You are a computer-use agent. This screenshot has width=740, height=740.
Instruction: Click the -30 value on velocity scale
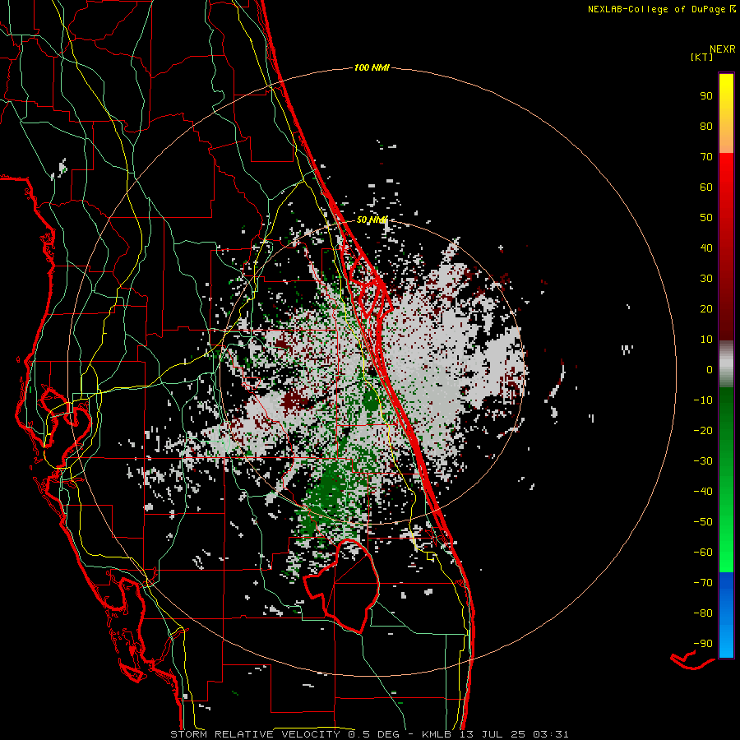click(703, 461)
